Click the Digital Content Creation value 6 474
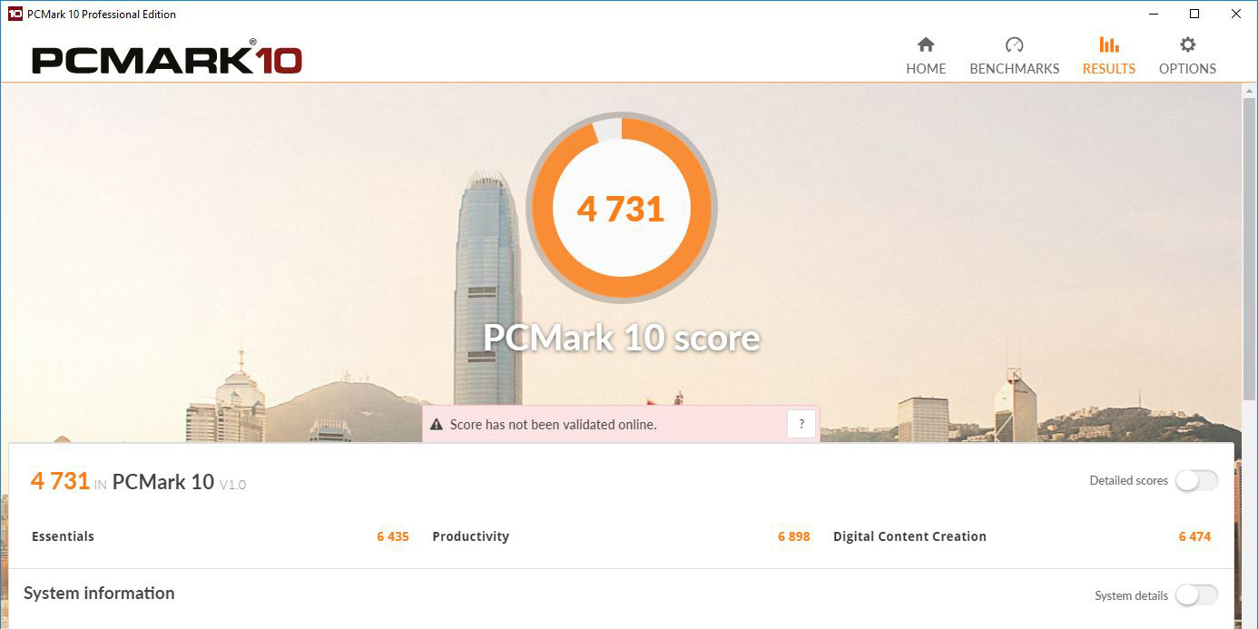Image resolution: width=1258 pixels, height=629 pixels. click(x=1194, y=536)
